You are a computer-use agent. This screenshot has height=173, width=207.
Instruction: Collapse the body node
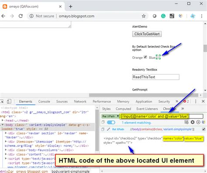3,125
